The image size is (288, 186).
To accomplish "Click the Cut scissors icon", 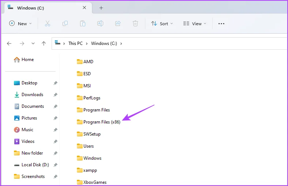I will click(x=47, y=23).
